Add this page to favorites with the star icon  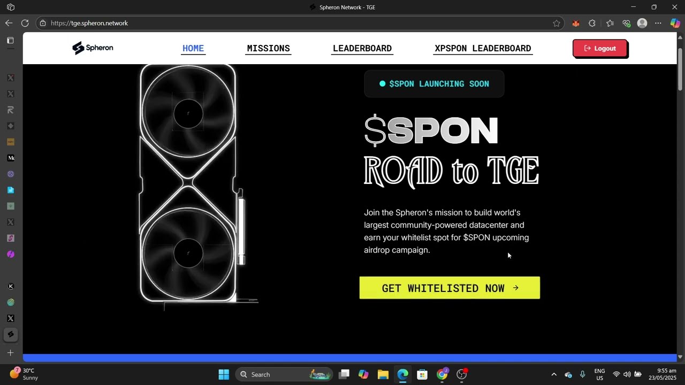click(x=557, y=23)
